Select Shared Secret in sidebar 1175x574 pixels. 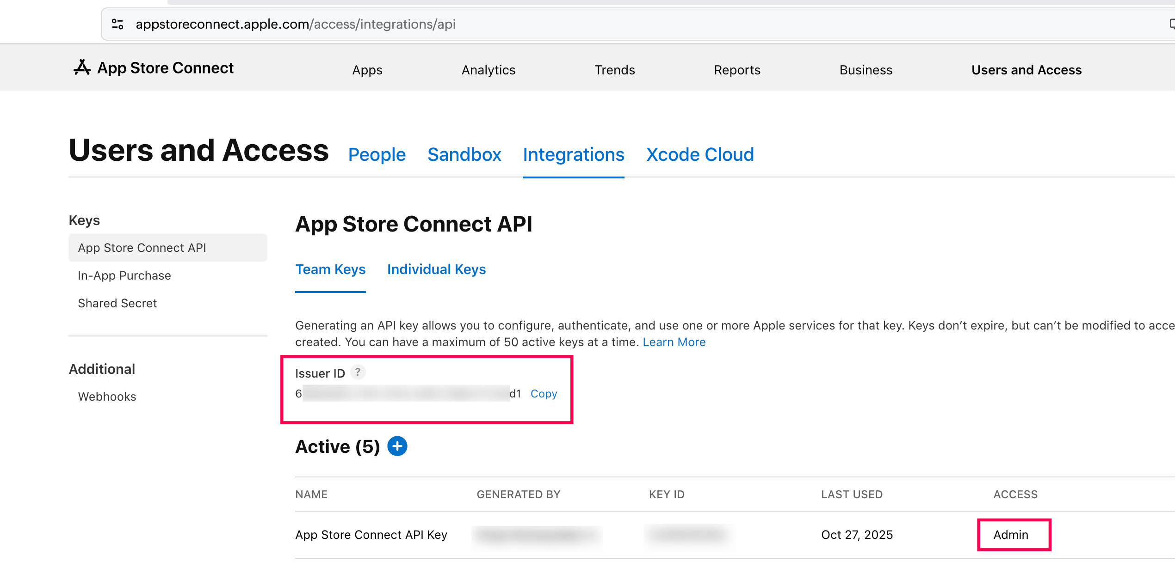tap(117, 303)
